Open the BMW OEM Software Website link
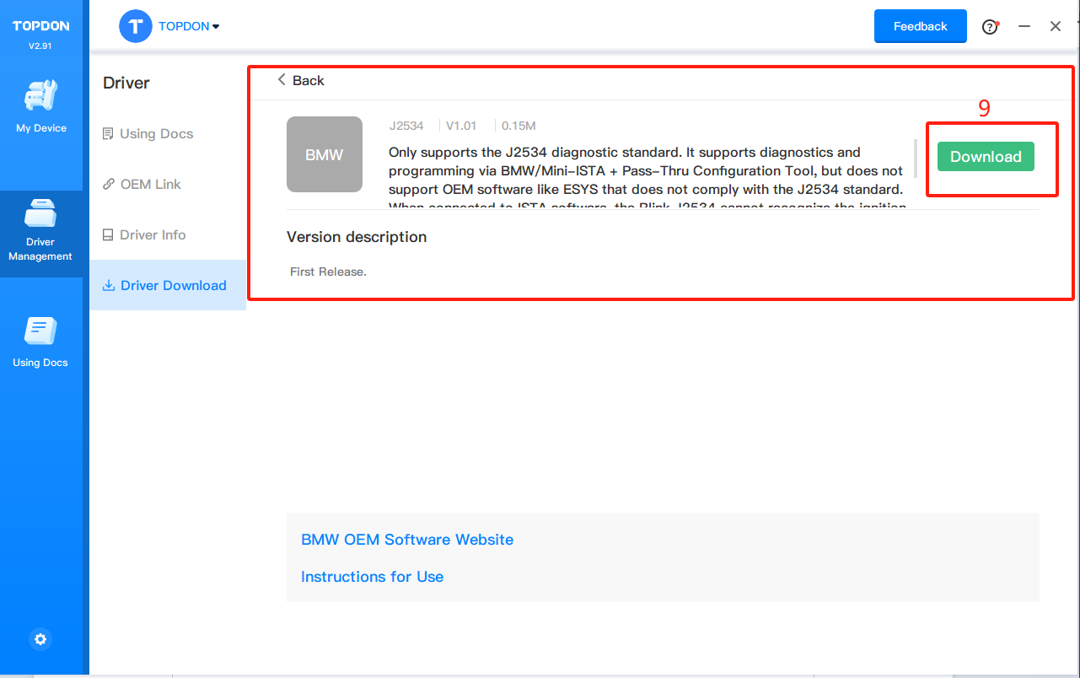The width and height of the screenshot is (1080, 678). tap(407, 540)
